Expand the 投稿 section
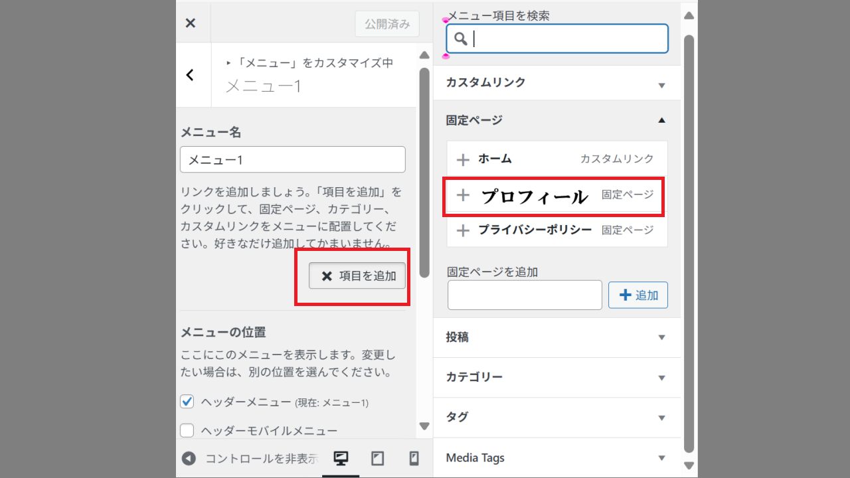The width and height of the screenshot is (850, 478). coord(556,337)
